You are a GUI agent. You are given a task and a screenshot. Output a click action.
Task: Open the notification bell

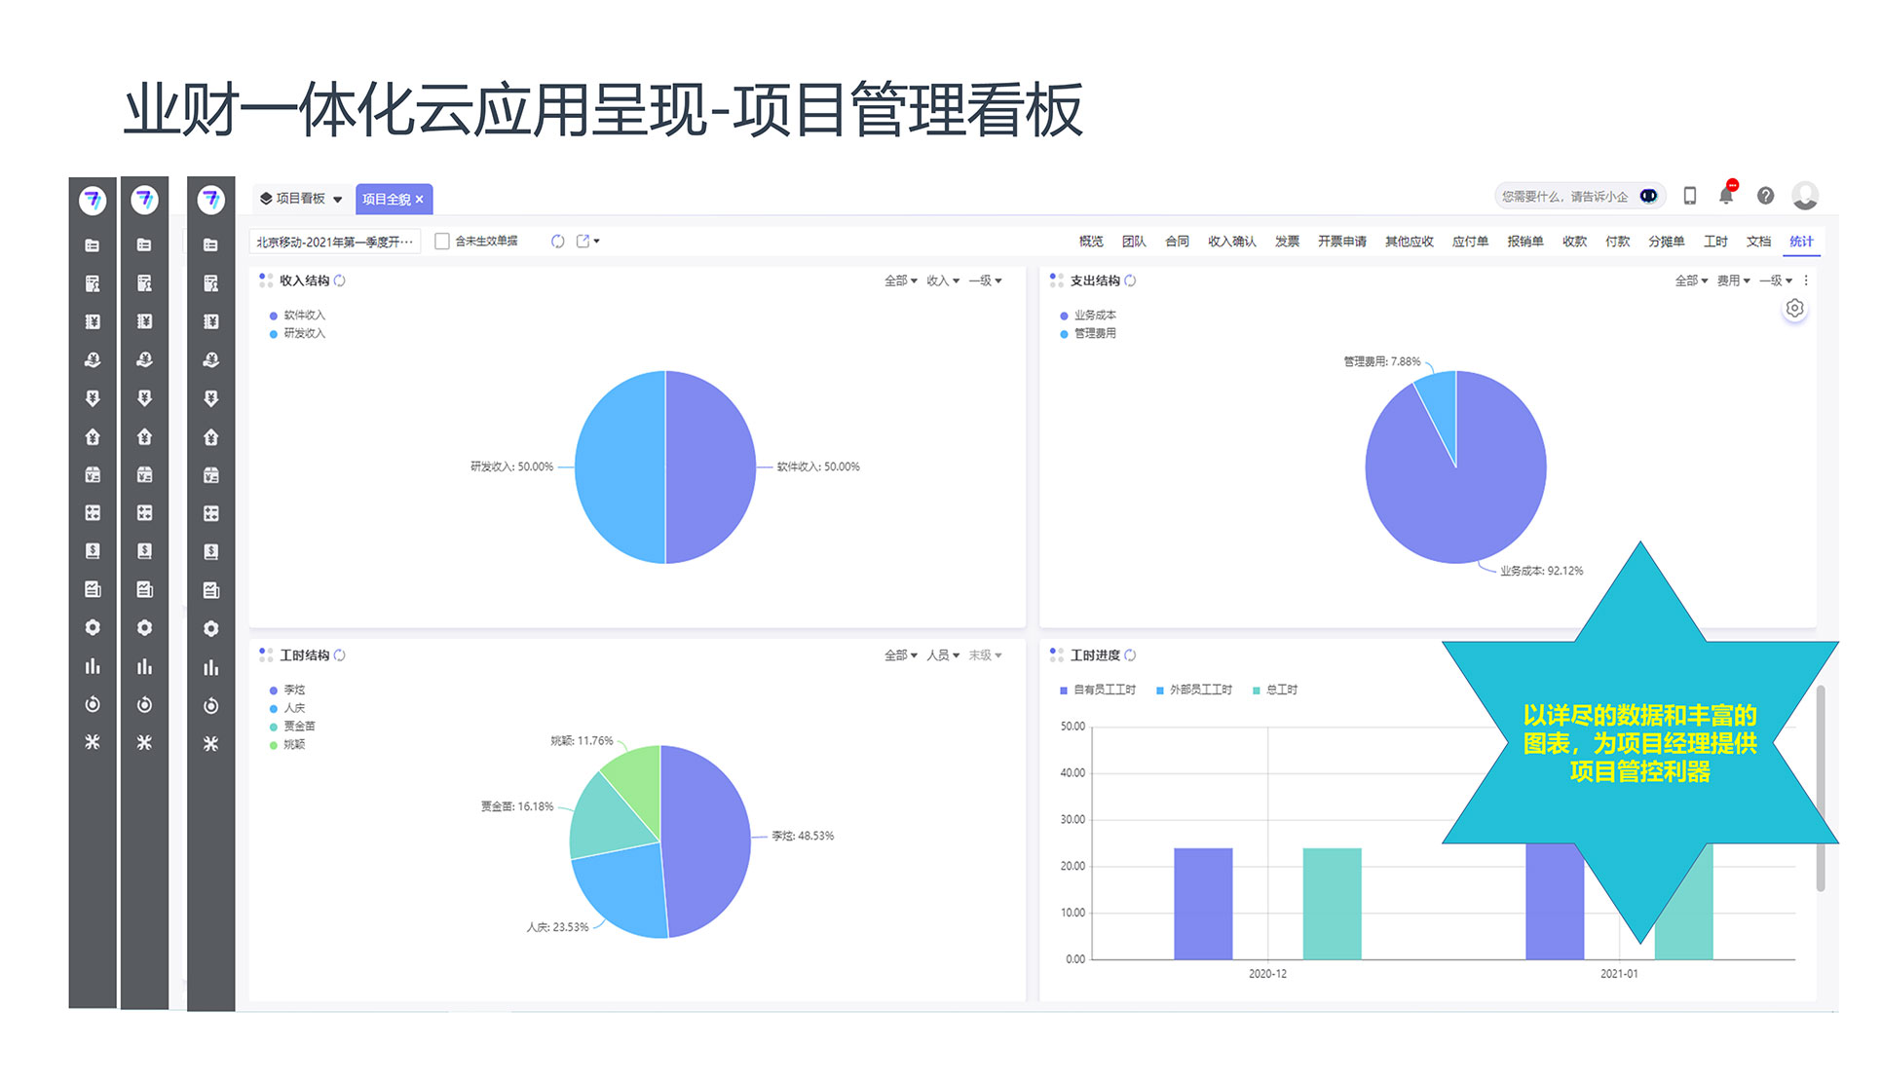pyautogui.click(x=1725, y=196)
